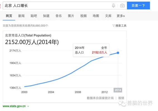The width and height of the screenshot is (158, 111).
Task: Focus the search box containing 北京 人口增长
Action: 65,6
